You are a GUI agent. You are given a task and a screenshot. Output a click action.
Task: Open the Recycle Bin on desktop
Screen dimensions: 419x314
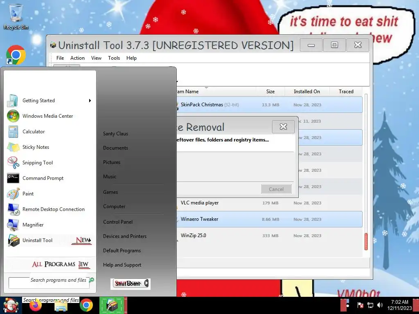pos(16,16)
